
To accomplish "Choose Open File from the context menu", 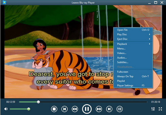I will (122, 30).
